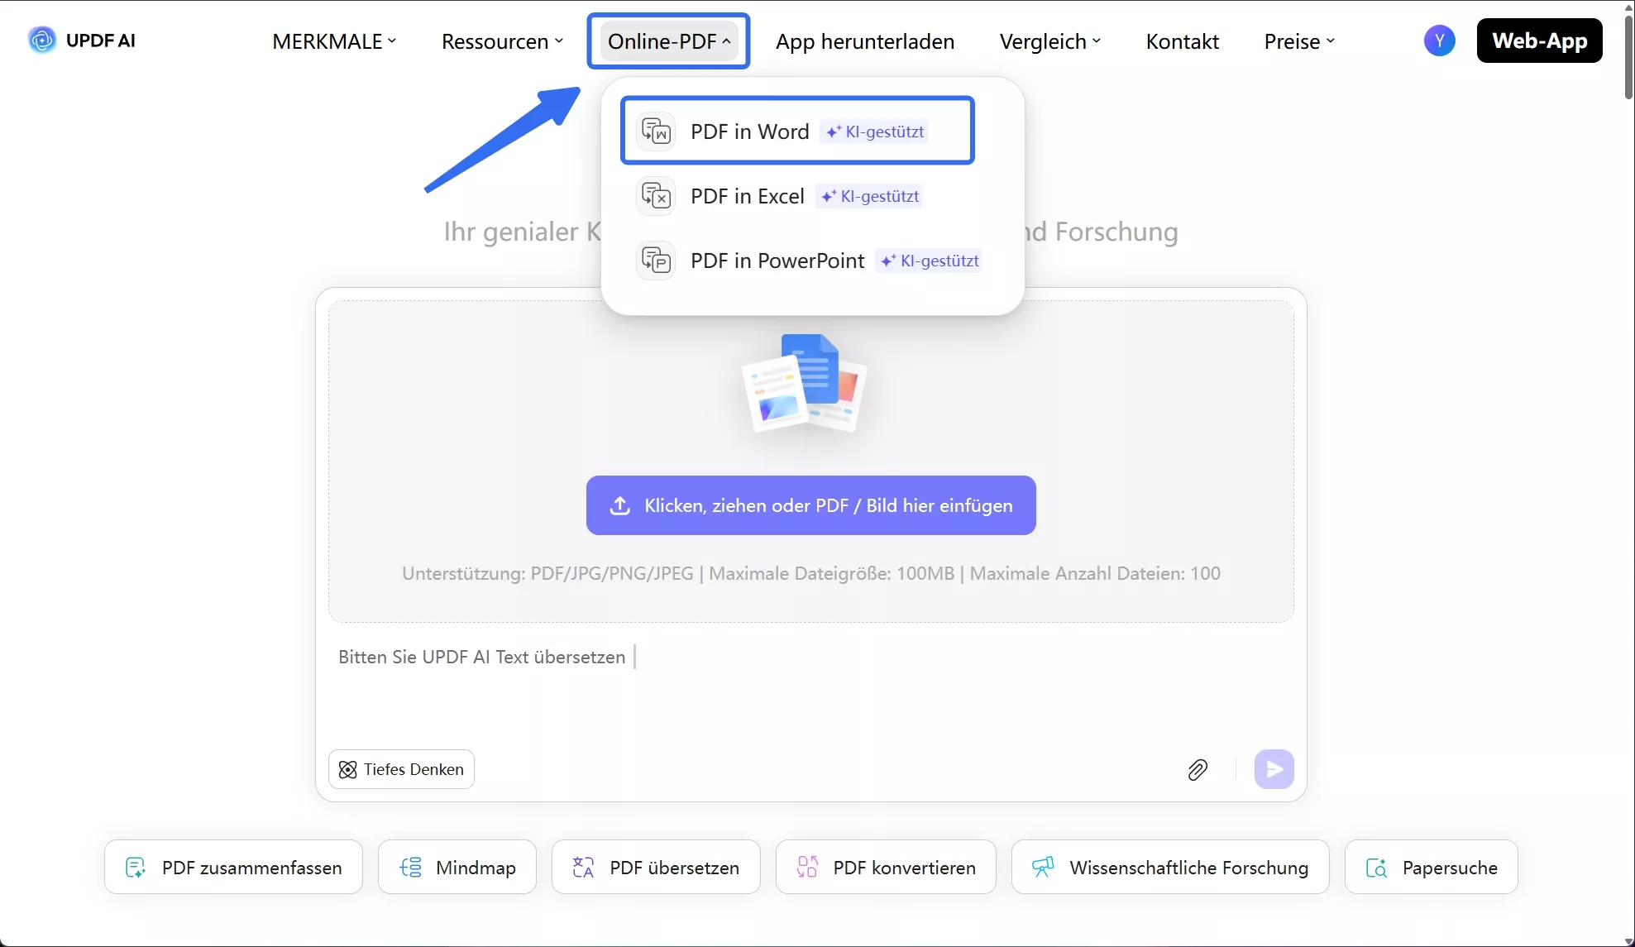Image resolution: width=1635 pixels, height=947 pixels.
Task: Click the UPDF AI logo
Action: (81, 40)
